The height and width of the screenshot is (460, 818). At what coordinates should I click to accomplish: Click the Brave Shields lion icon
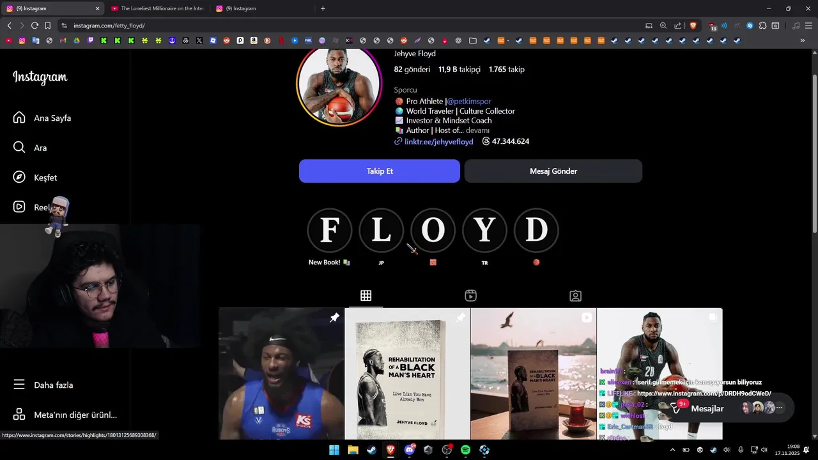click(x=693, y=26)
